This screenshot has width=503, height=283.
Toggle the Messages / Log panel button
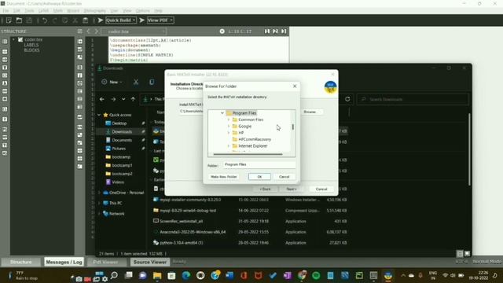(64, 262)
